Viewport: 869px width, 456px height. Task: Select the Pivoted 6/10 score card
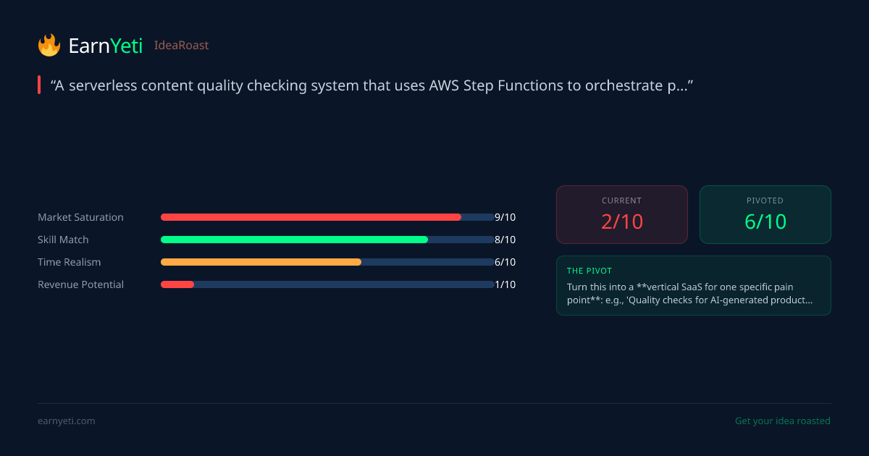pyautogui.click(x=765, y=214)
